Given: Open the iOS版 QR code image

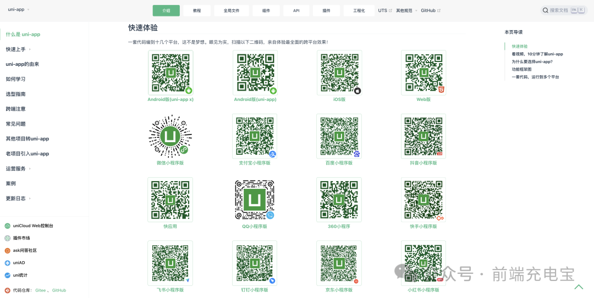Looking at the screenshot, I should click(339, 72).
